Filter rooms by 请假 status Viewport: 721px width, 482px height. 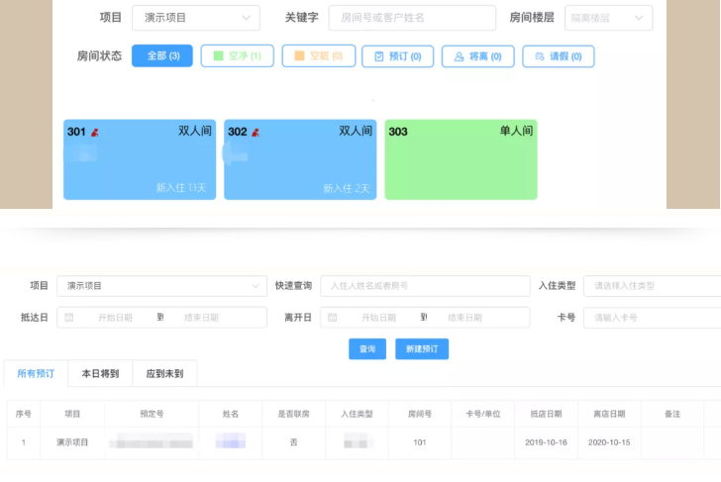pos(558,56)
